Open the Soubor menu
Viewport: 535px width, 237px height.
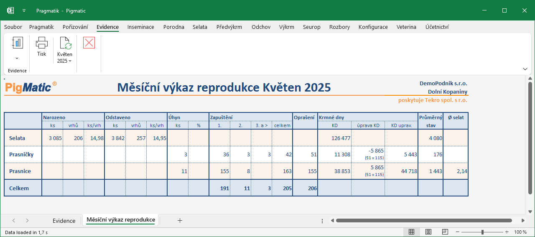click(13, 27)
